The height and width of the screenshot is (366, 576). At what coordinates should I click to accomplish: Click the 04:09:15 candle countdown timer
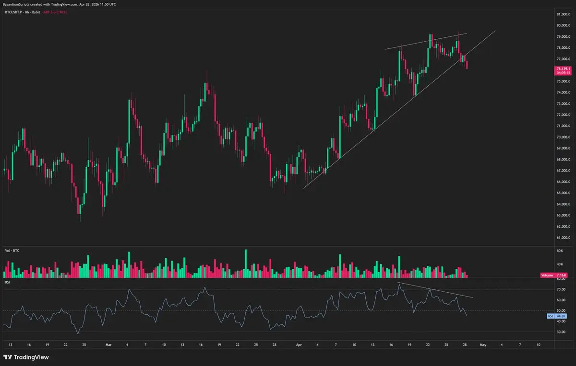[563, 73]
